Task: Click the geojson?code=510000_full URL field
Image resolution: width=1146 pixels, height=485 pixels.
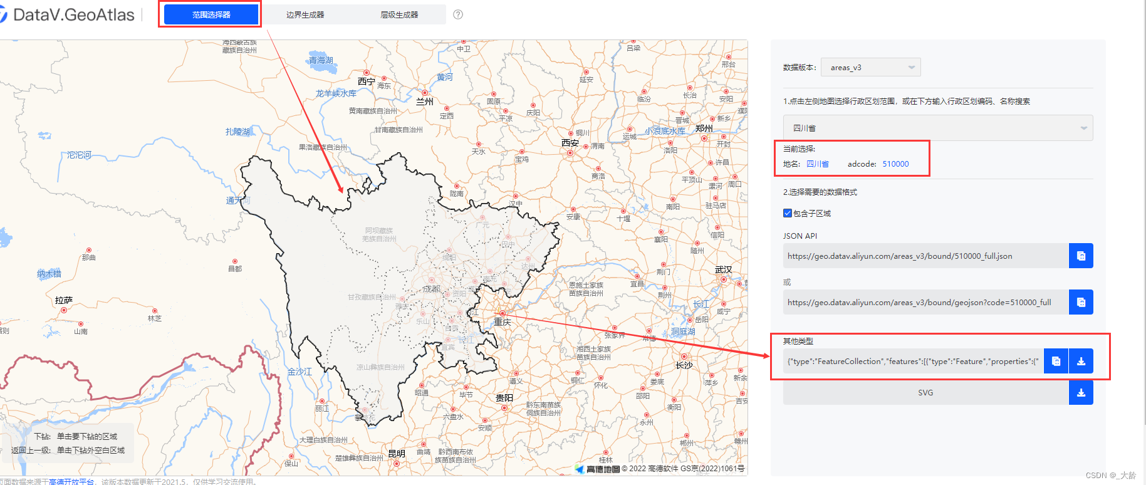Action: point(925,302)
